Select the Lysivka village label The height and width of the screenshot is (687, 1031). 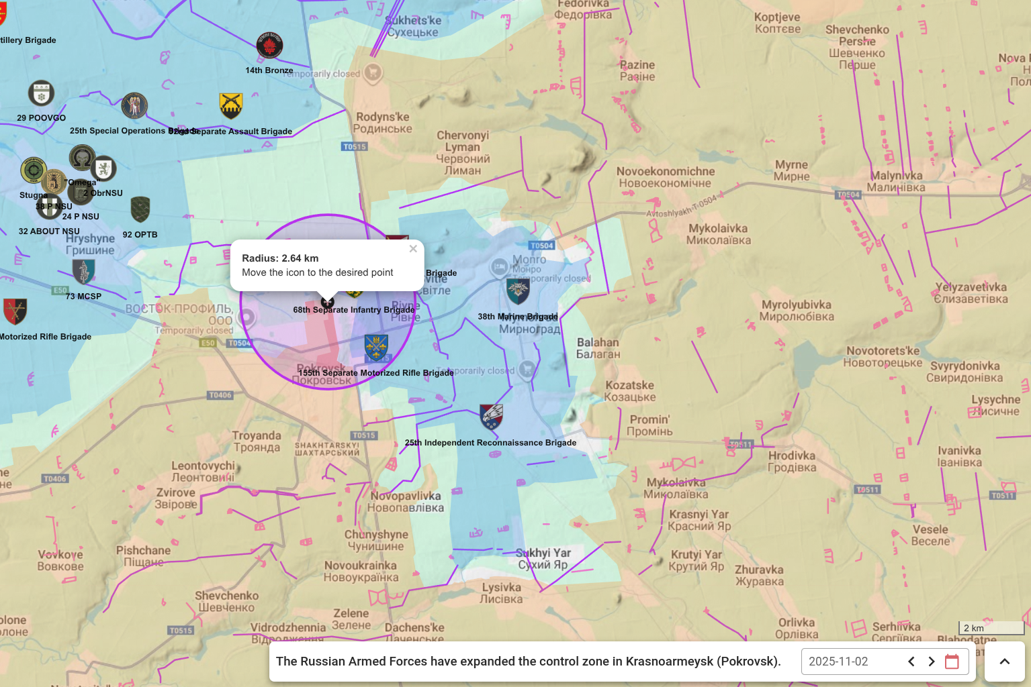[501, 593]
